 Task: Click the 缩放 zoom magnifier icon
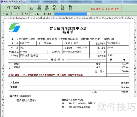point(31,7)
